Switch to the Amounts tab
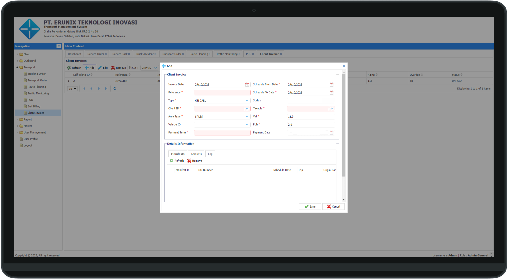The height and width of the screenshot is (280, 508). tap(196, 154)
